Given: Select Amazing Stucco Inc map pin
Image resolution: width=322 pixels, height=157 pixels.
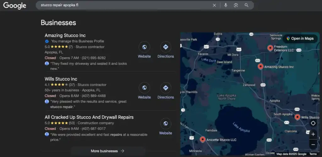Looking at the screenshot, I should tap(261, 66).
